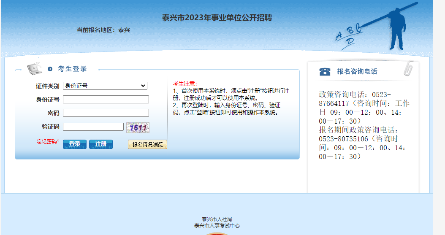Select the 验证码 text box
The width and height of the screenshot is (445, 235).
tap(93, 127)
